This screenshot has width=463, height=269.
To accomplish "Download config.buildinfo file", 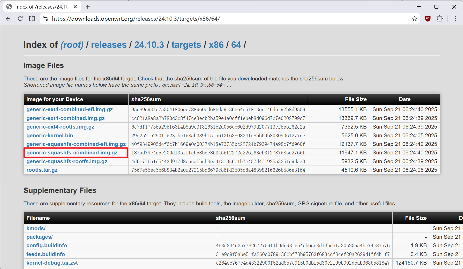I will click(47, 245).
